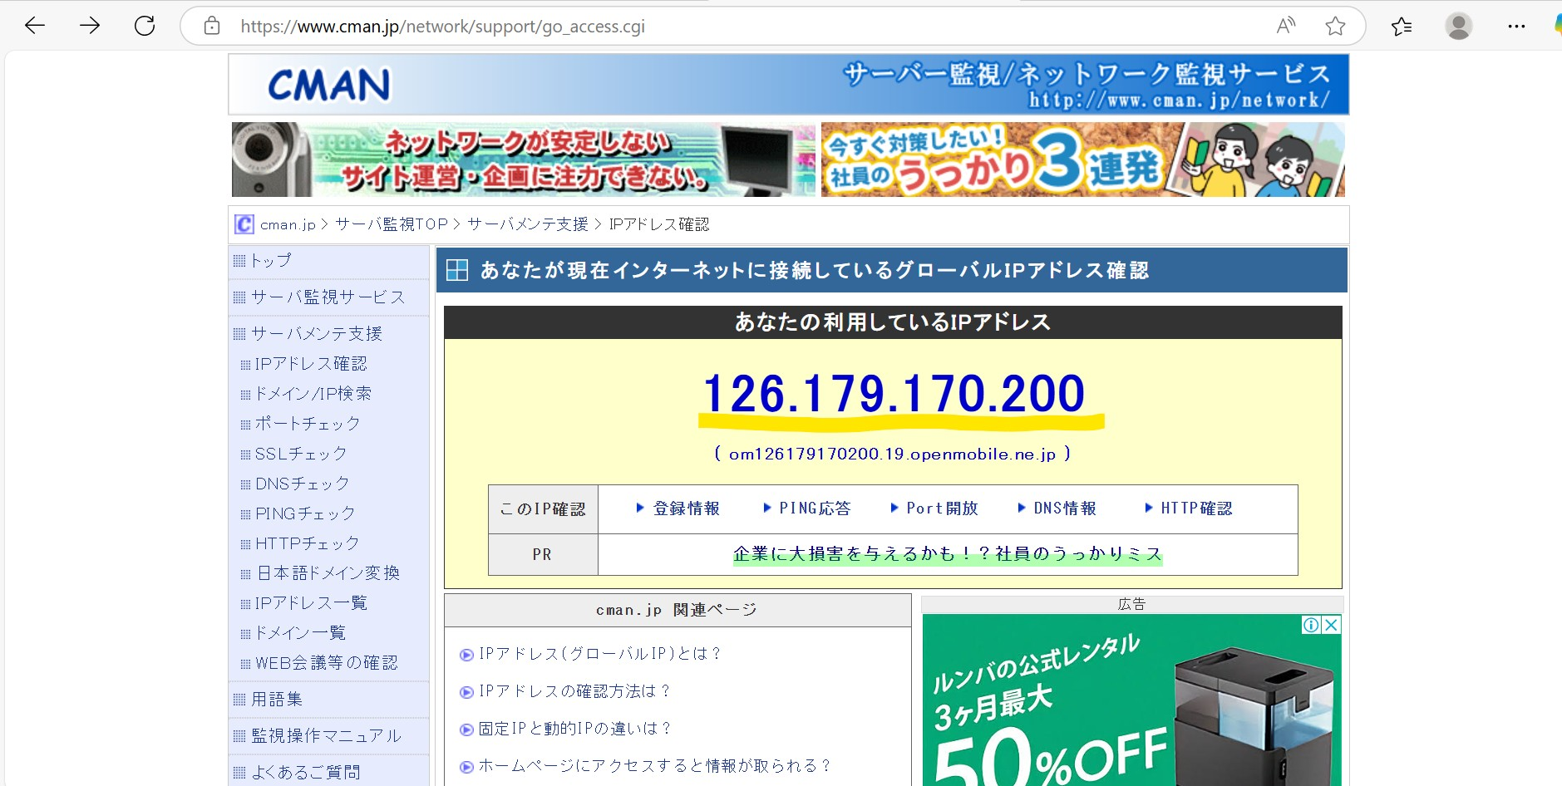The width and height of the screenshot is (1562, 786).
Task: View site info via padlock icon
Action: (212, 26)
